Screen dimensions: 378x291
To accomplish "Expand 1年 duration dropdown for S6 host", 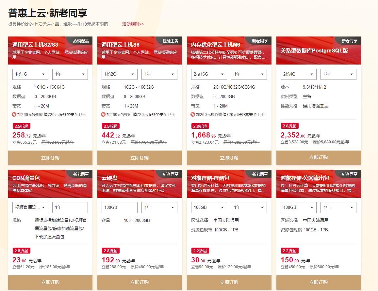I will tap(159, 74).
